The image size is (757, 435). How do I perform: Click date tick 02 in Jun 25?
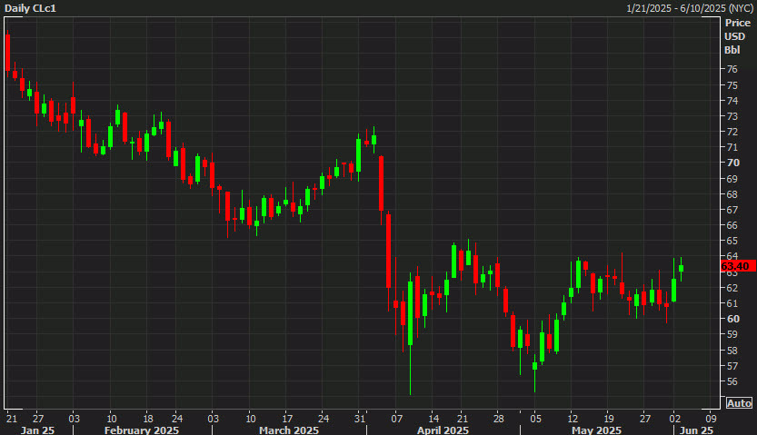pyautogui.click(x=675, y=419)
